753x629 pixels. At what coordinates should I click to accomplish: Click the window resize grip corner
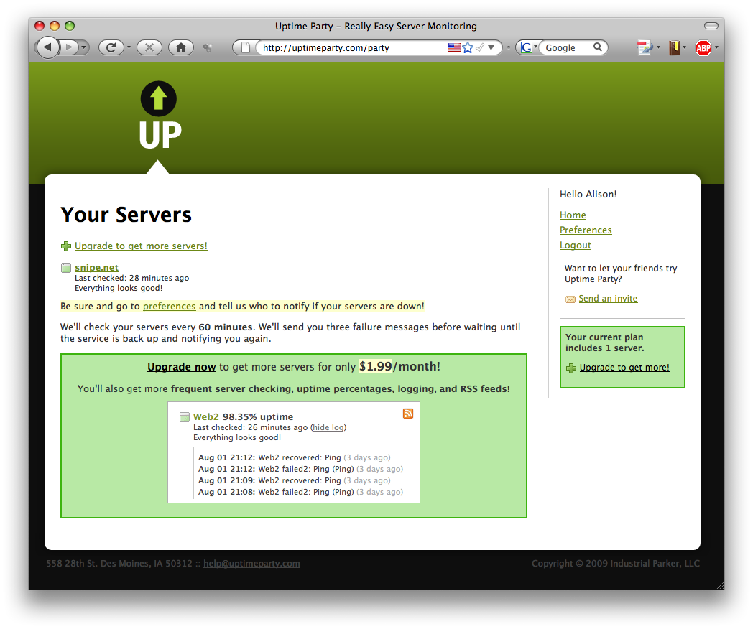720,585
